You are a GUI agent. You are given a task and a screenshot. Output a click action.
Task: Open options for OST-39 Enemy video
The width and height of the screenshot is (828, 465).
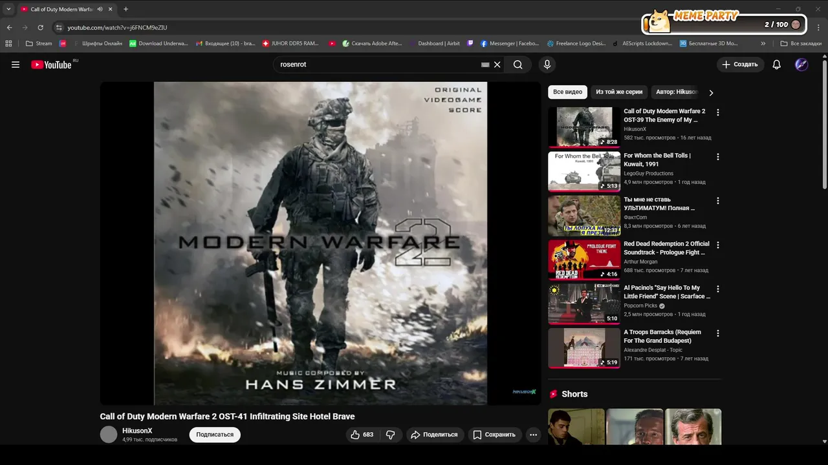pos(717,112)
